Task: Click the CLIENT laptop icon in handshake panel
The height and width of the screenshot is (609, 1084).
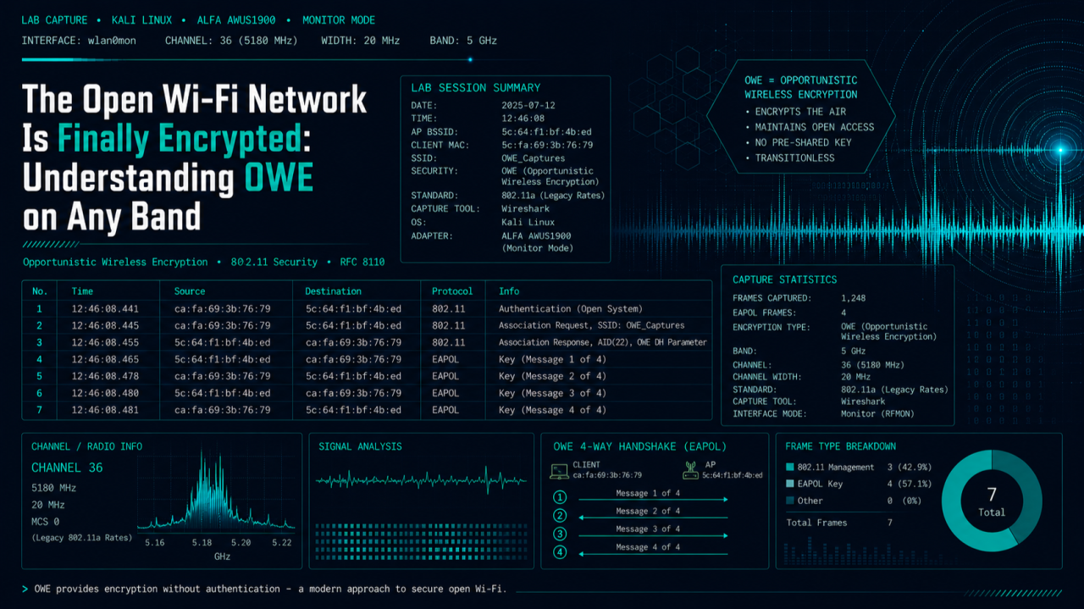Action: click(x=560, y=470)
